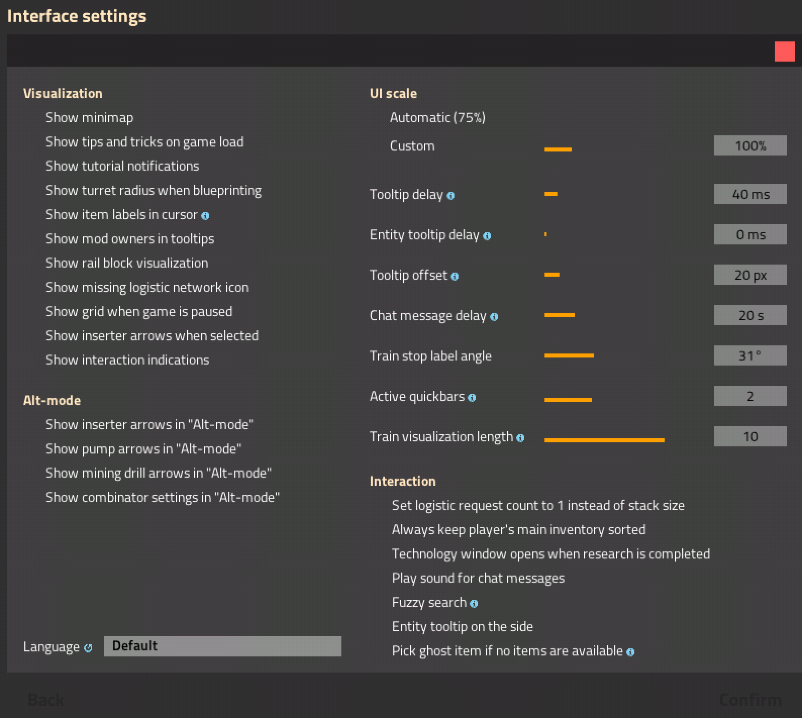Toggle Show grid when game is paused
The image size is (802, 718).
pos(139,312)
